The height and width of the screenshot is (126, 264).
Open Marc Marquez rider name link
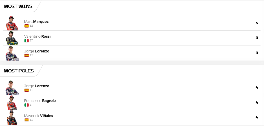pyautogui.click(x=36, y=22)
